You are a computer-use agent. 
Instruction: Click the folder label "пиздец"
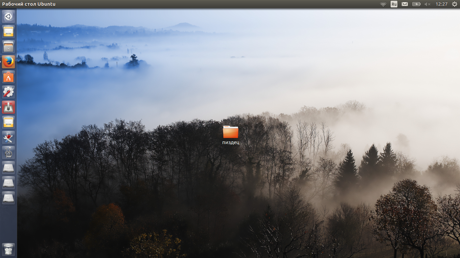(x=231, y=142)
